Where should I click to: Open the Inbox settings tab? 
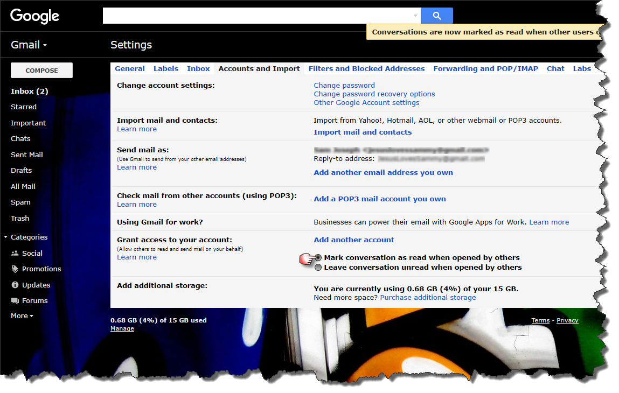tap(198, 69)
